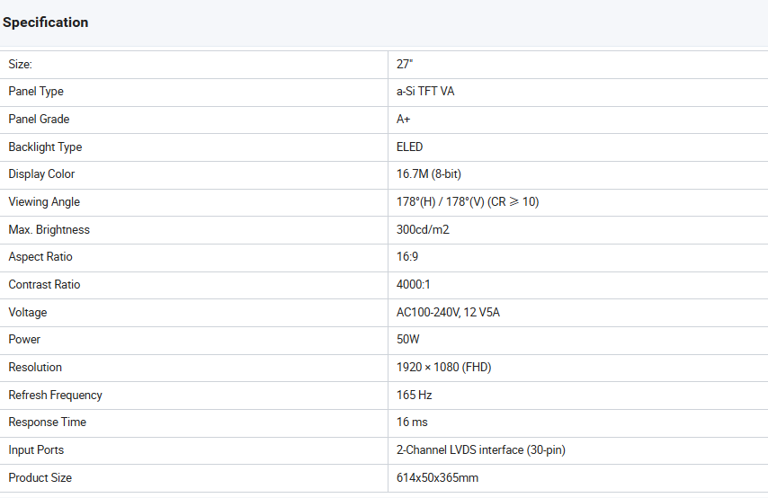Click the AC100-240V, 12 V5A voltage value

[449, 313]
